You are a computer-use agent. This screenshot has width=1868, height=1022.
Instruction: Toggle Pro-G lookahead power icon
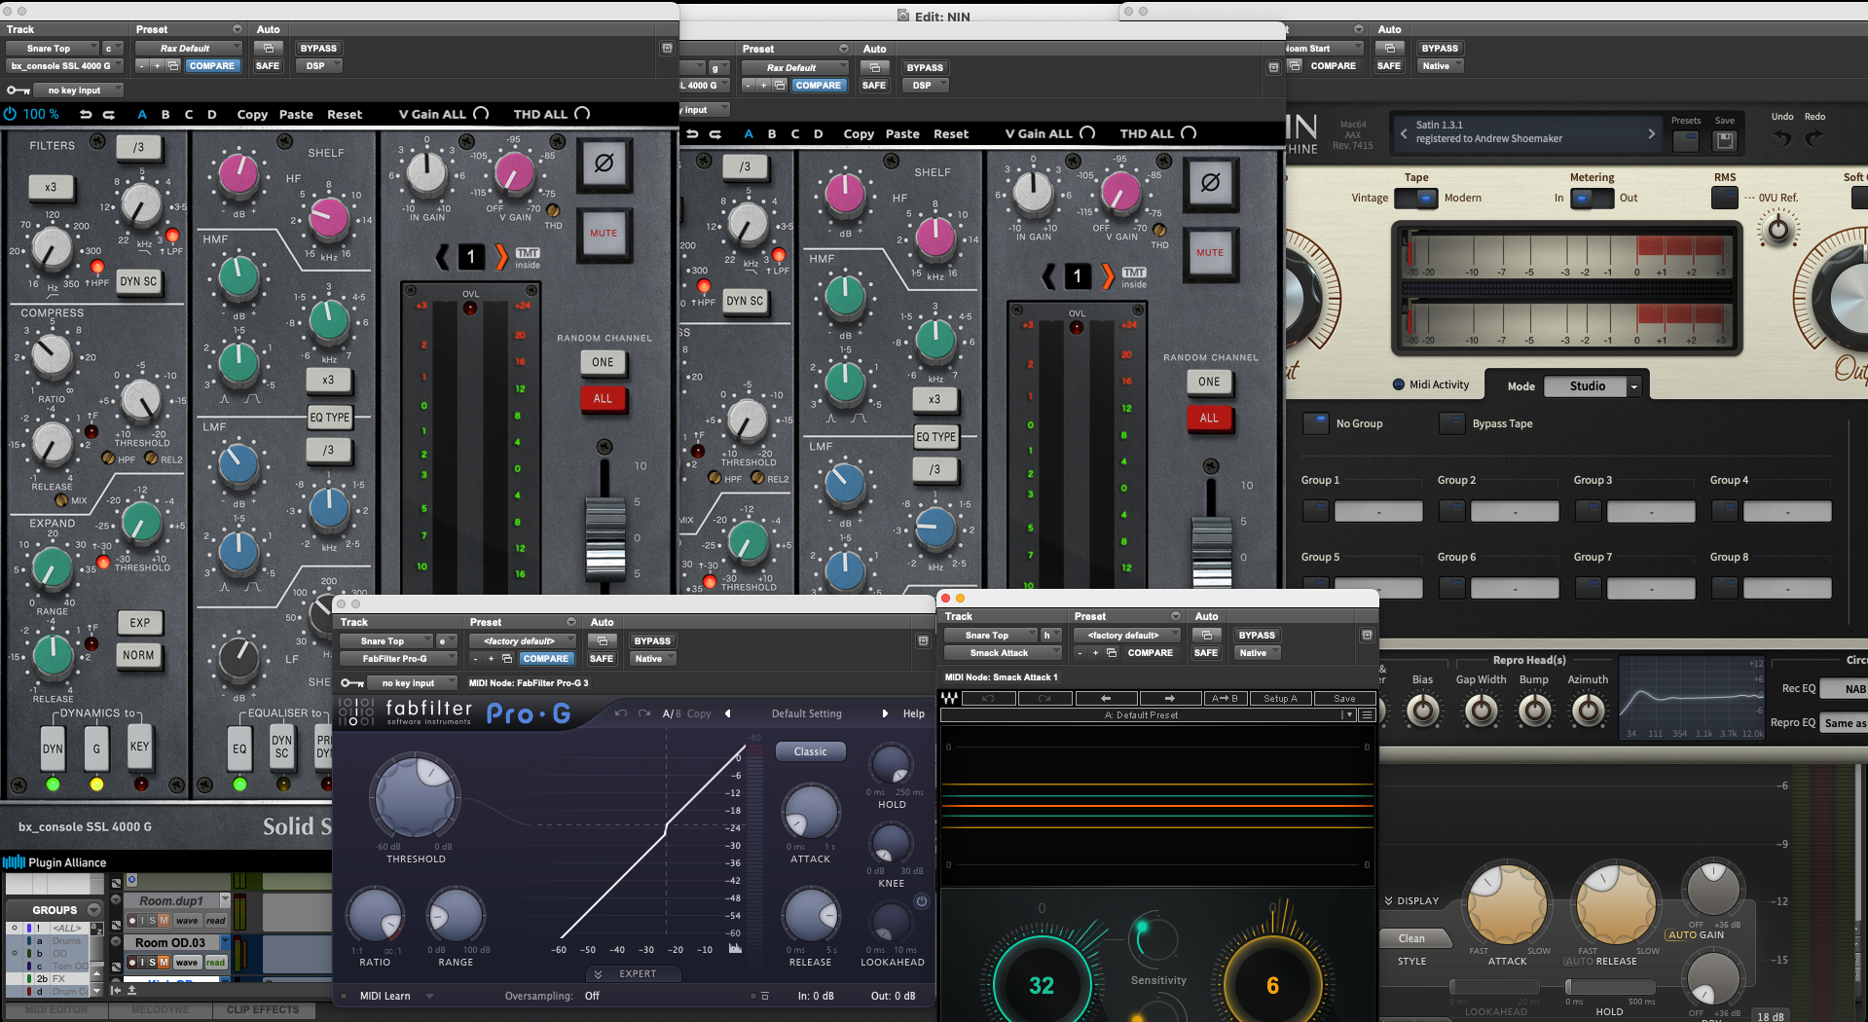point(921,901)
